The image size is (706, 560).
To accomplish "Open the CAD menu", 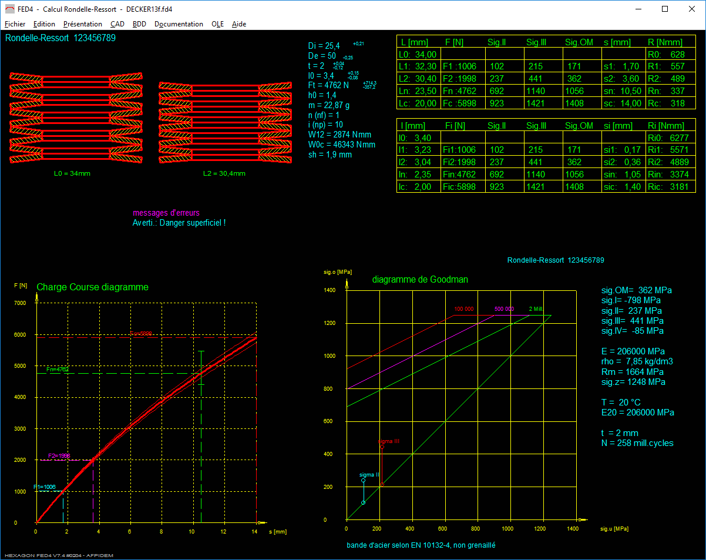I will click(117, 24).
